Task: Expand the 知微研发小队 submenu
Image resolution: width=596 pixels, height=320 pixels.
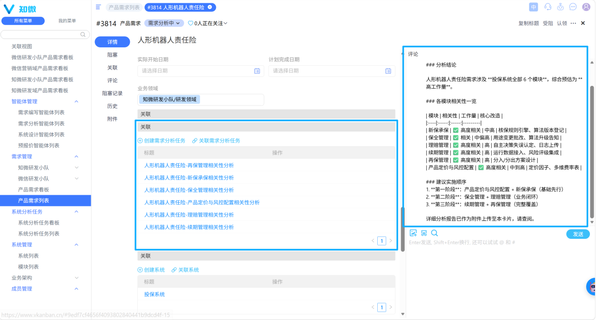Action: coord(77,168)
